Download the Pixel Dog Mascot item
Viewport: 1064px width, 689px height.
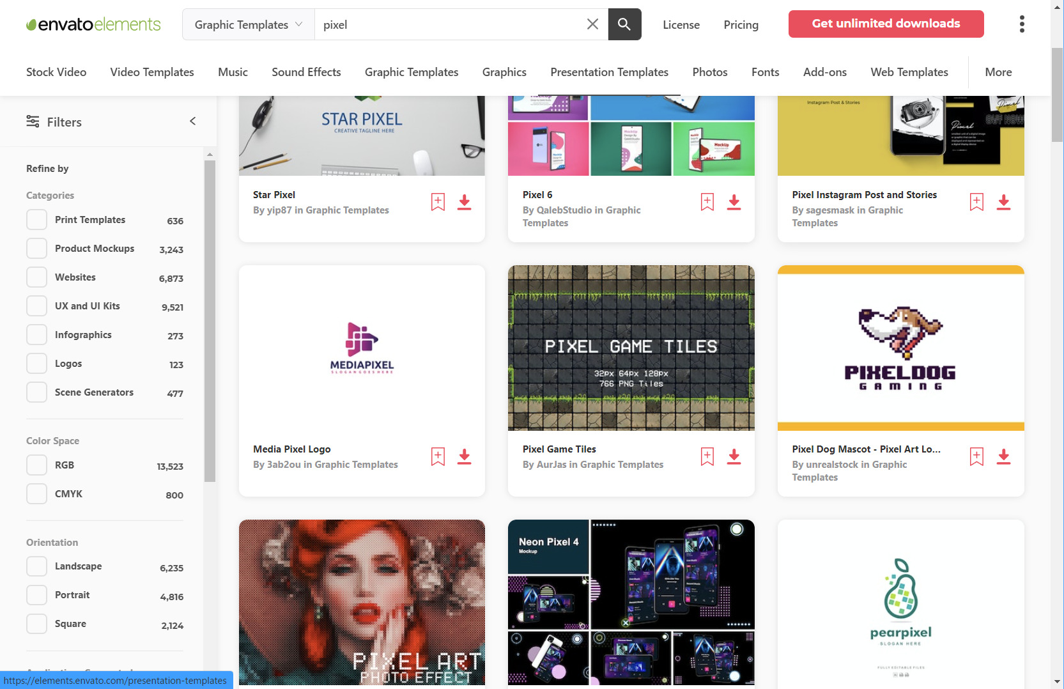pyautogui.click(x=1004, y=456)
